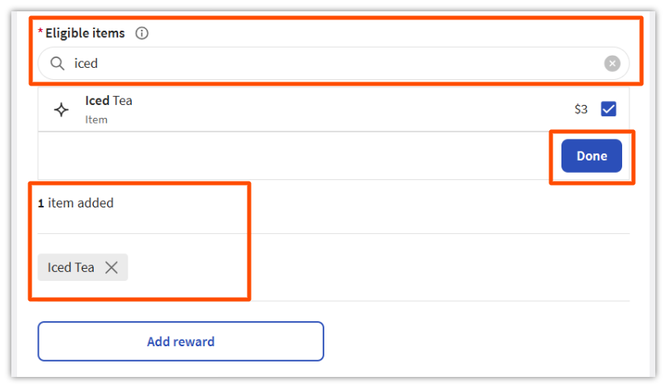Click the red required asterisk
This screenshot has width=665, height=385.
[40, 33]
